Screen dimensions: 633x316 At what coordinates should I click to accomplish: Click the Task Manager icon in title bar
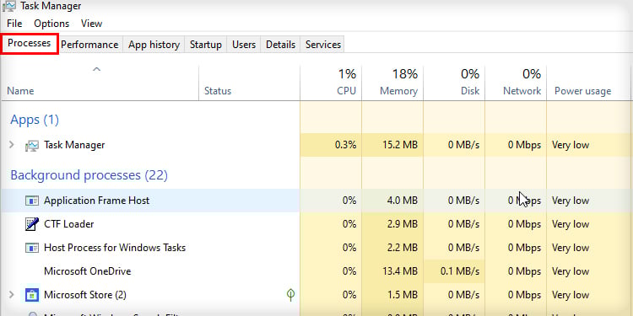tap(9, 6)
